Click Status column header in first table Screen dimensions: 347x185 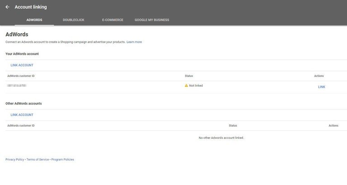pos(189,76)
